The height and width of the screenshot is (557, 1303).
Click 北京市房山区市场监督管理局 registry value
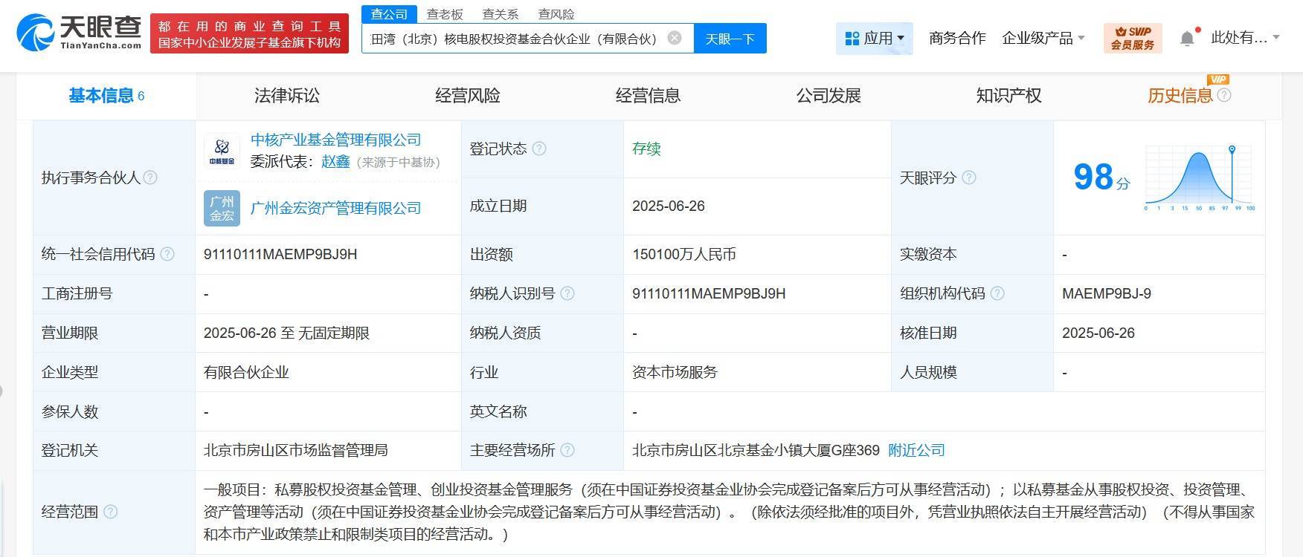coord(296,450)
